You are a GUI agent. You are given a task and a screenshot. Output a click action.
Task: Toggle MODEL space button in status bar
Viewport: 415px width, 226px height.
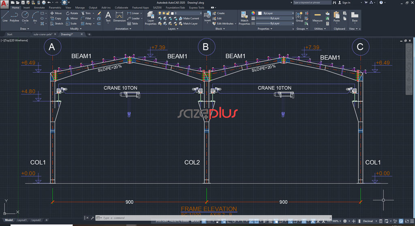click(x=195, y=221)
